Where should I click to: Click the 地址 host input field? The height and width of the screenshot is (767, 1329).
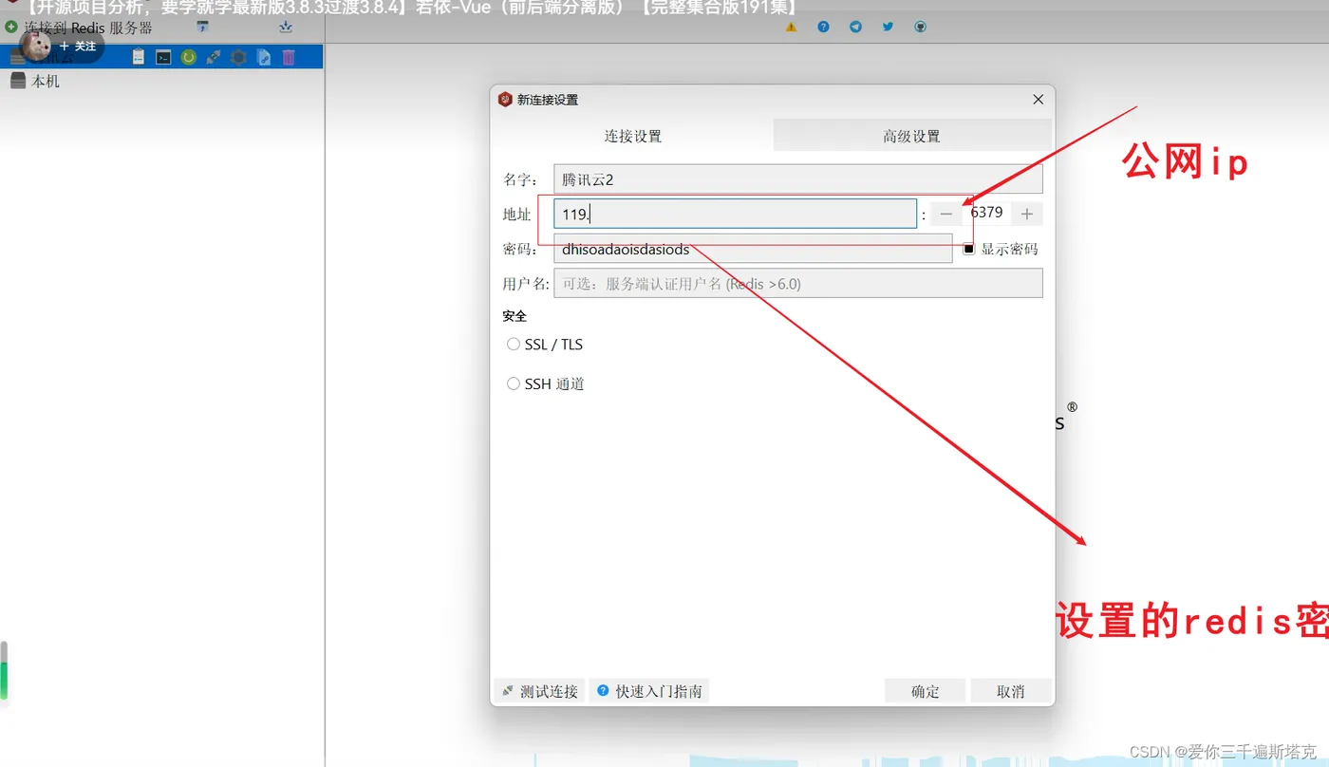[735, 215]
